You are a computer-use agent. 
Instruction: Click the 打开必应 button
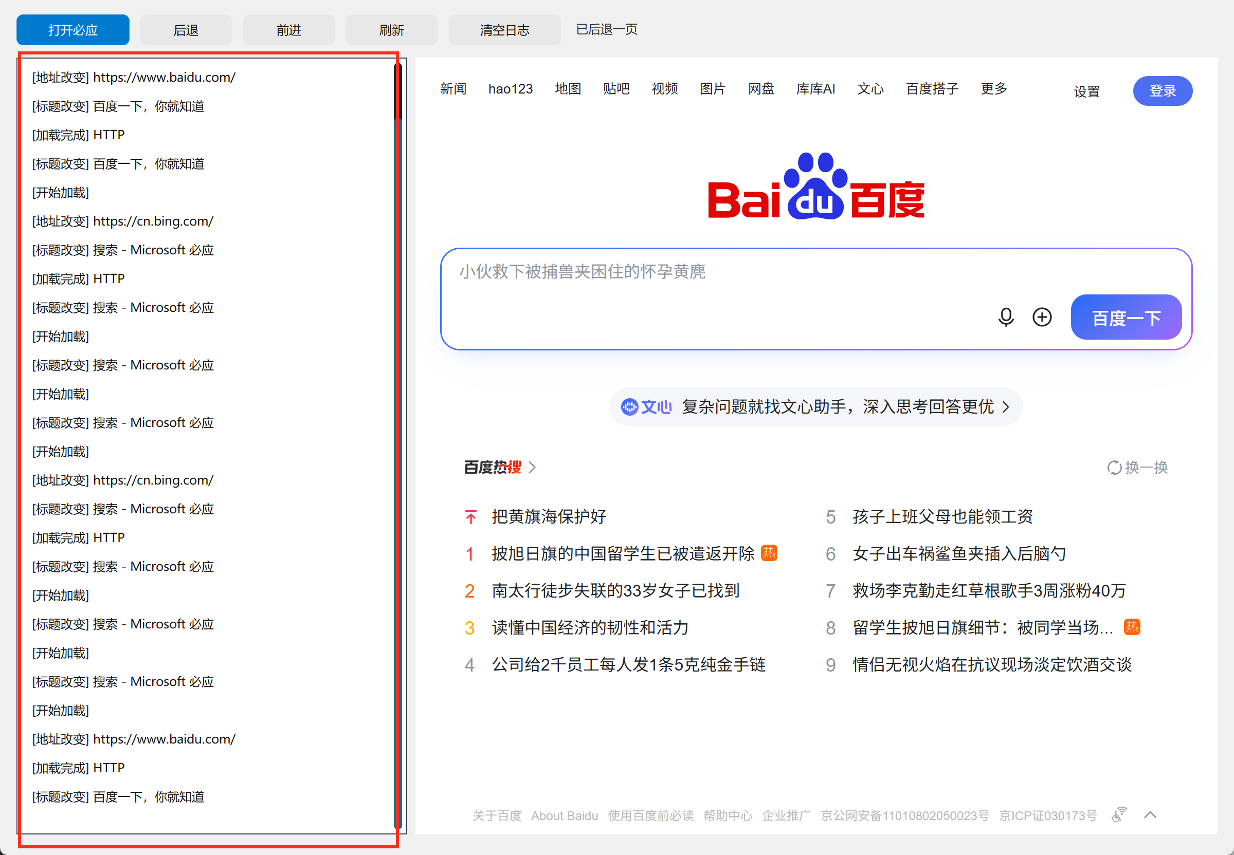pos(73,30)
